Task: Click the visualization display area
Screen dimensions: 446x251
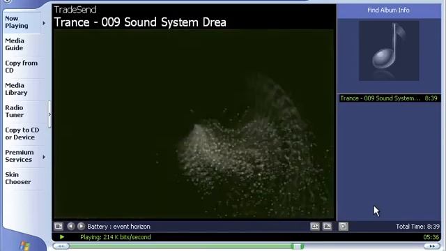Action: [194, 124]
